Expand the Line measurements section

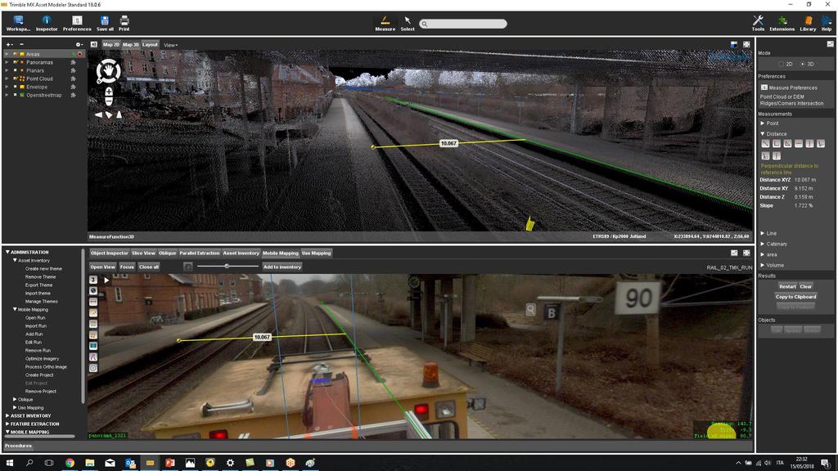click(763, 233)
